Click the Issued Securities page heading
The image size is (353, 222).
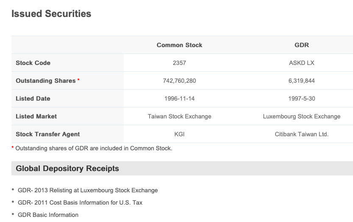51,14
